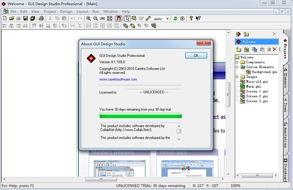Activate the What's This help pointer

[198, 18]
